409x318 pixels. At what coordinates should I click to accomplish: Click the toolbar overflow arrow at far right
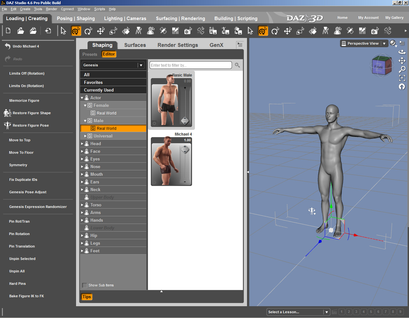click(406, 31)
